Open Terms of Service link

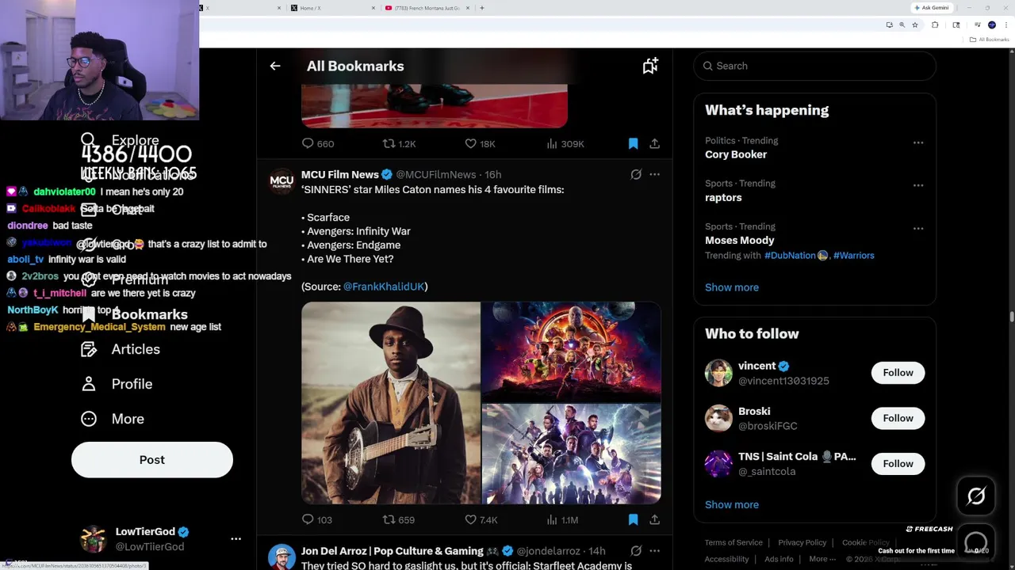point(733,543)
